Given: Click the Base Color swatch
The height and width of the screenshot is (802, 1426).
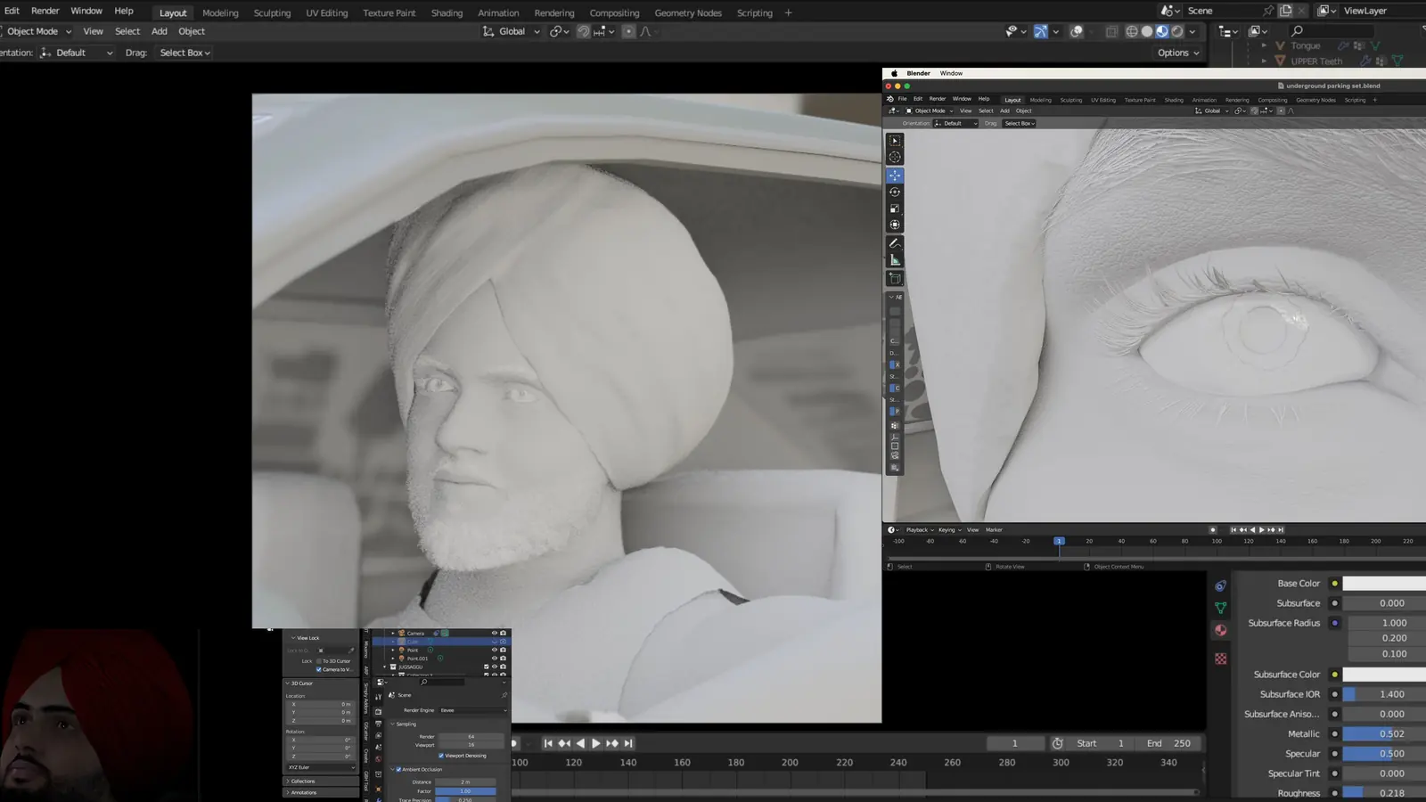Looking at the screenshot, I should pos(1384,584).
